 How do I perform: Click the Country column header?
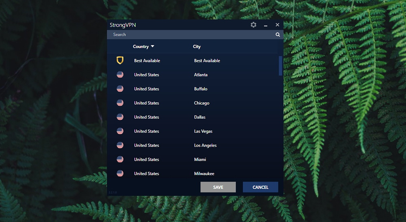click(x=140, y=47)
